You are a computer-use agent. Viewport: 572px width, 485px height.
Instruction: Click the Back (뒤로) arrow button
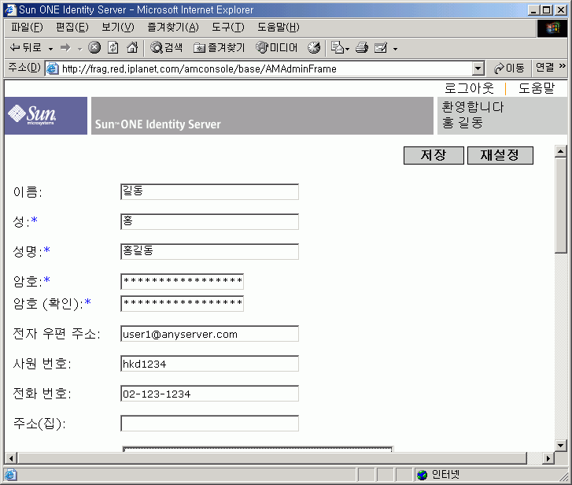[25, 48]
